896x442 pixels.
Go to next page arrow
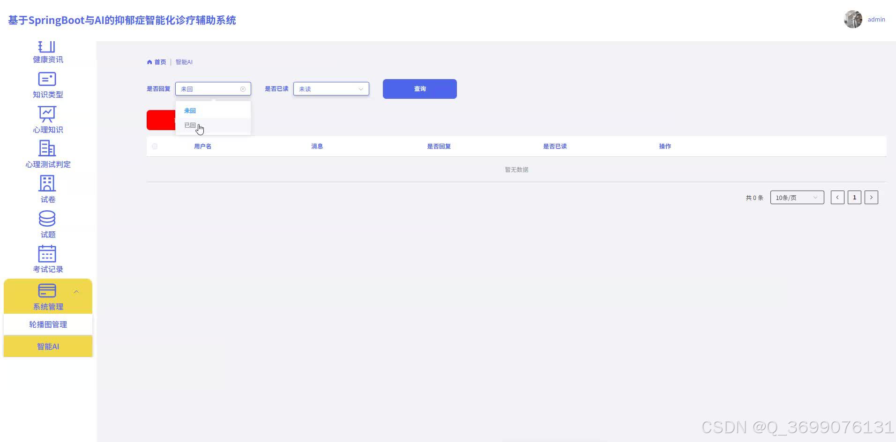coord(871,198)
